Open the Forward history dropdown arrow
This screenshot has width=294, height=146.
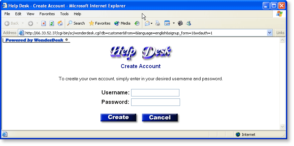37,23
